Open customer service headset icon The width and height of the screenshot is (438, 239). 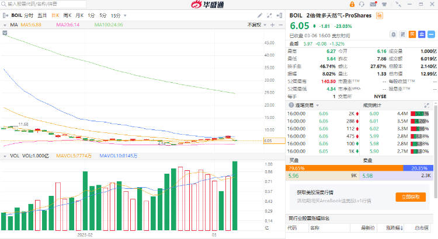tap(361, 4)
